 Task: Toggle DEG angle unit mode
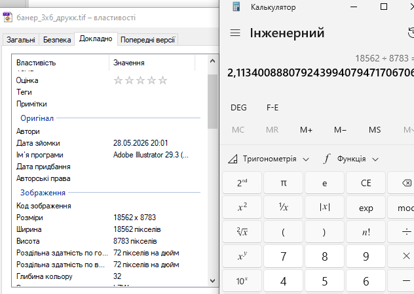coord(238,108)
